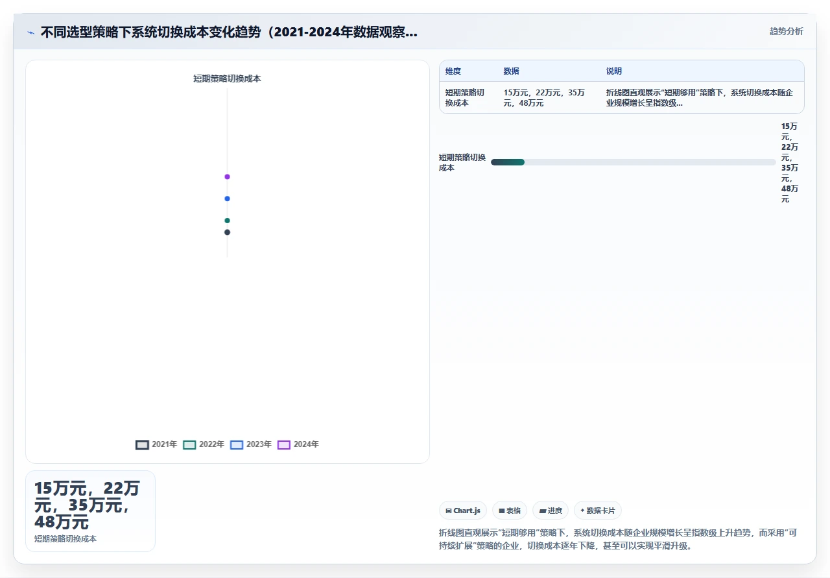The width and height of the screenshot is (830, 578).
Task: Select the 数据卡片 chip
Action: point(598,511)
